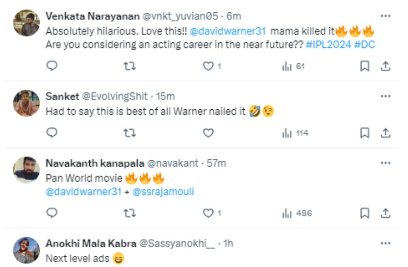Retweet Navakanth kanapala's tweet
Viewport: 408px width, 267px height.
coord(129,213)
